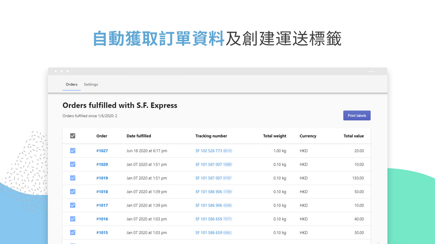The height and width of the screenshot is (244, 435).
Task: Select the date Jun 18 2020 at 6:17 pm
Action: [x=147, y=151]
